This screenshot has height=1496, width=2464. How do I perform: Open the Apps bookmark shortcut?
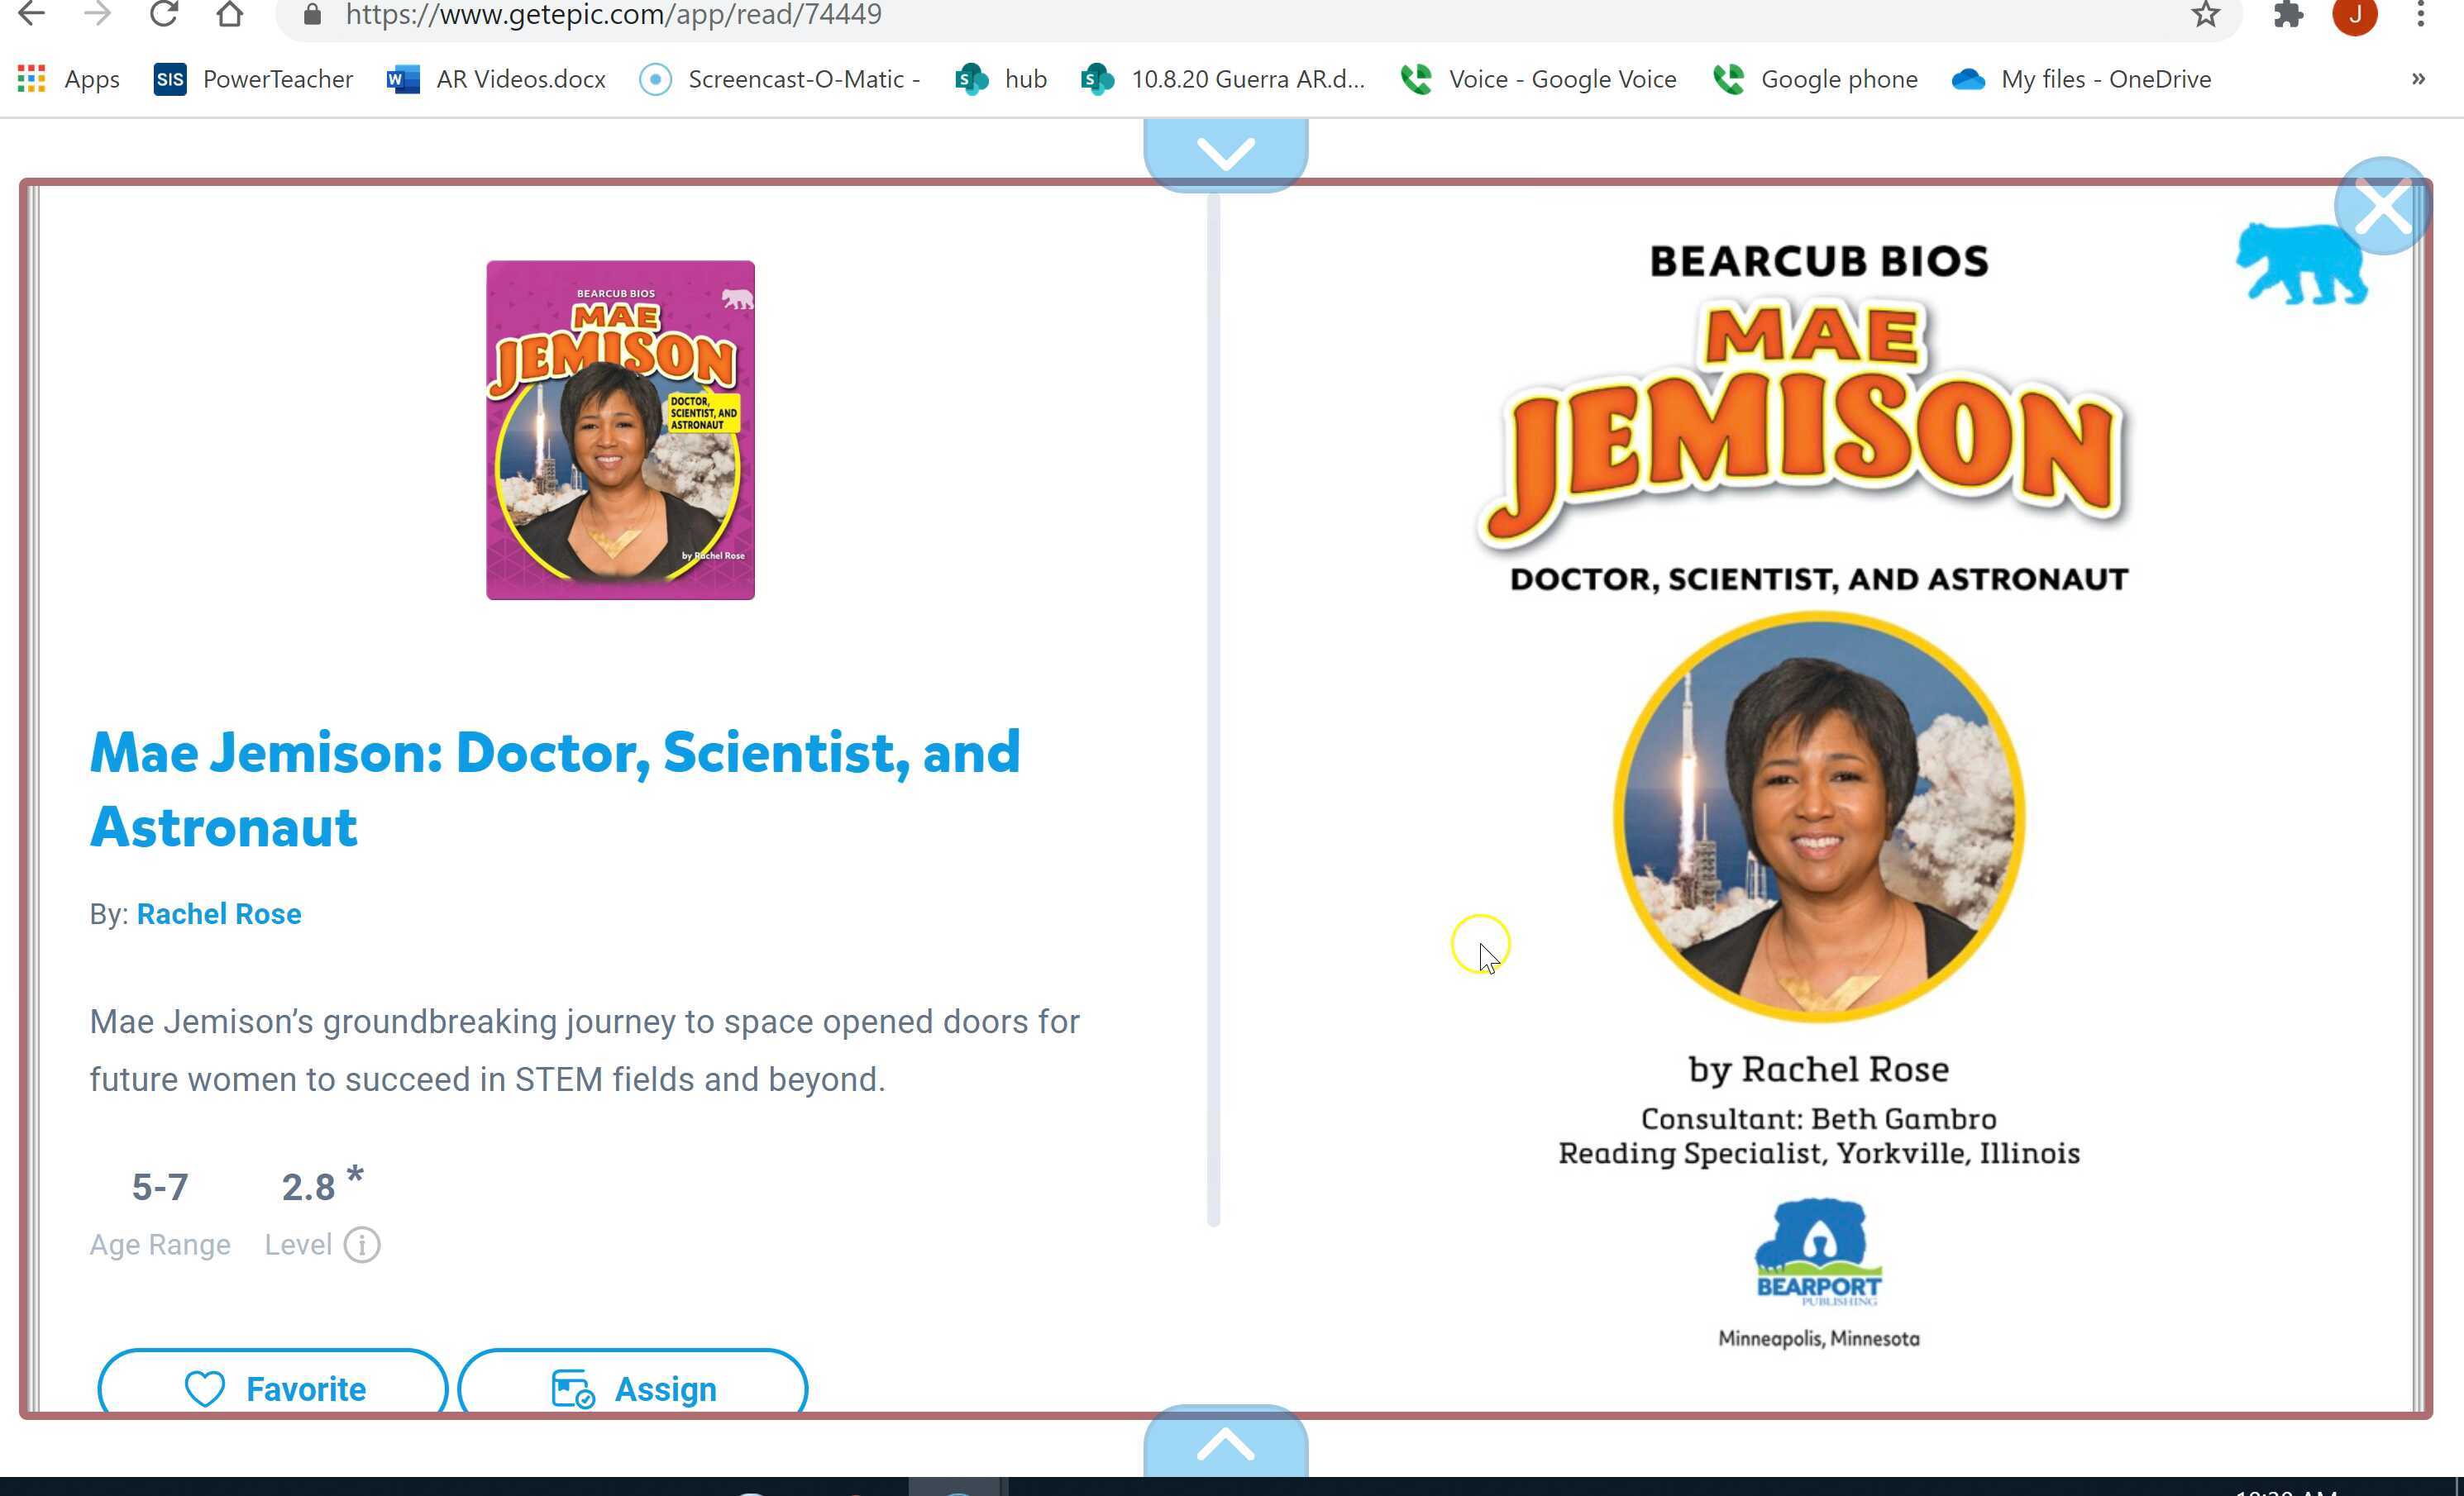(69, 79)
